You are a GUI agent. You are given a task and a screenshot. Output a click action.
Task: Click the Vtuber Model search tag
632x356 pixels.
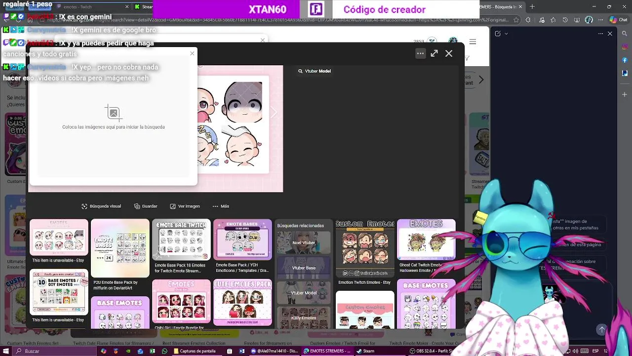(x=315, y=71)
